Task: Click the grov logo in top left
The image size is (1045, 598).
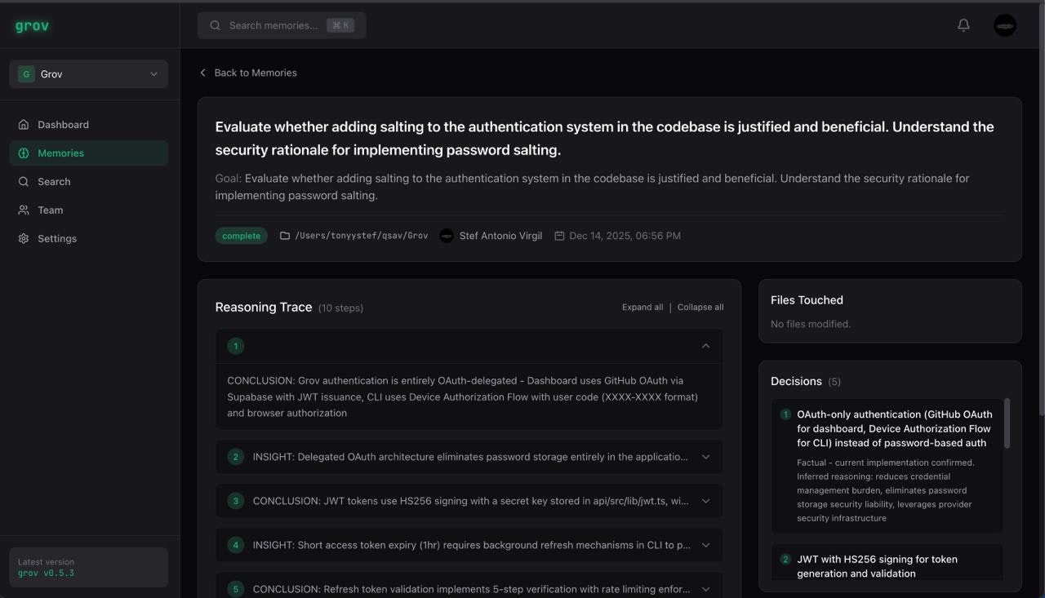Action: click(x=30, y=25)
